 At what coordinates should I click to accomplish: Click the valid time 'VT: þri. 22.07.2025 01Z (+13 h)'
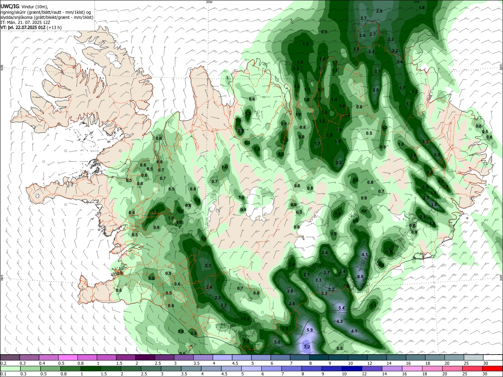[x=31, y=27]
